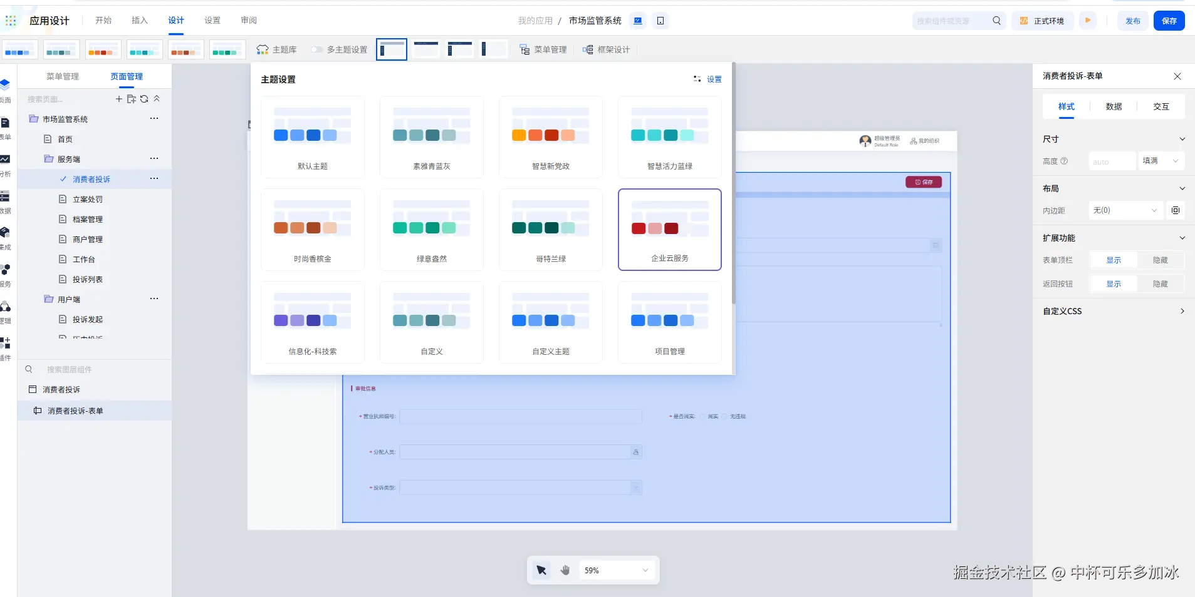Set 返回按钮 to 隐藏
Viewport: 1195px width, 597px height.
1161,284
